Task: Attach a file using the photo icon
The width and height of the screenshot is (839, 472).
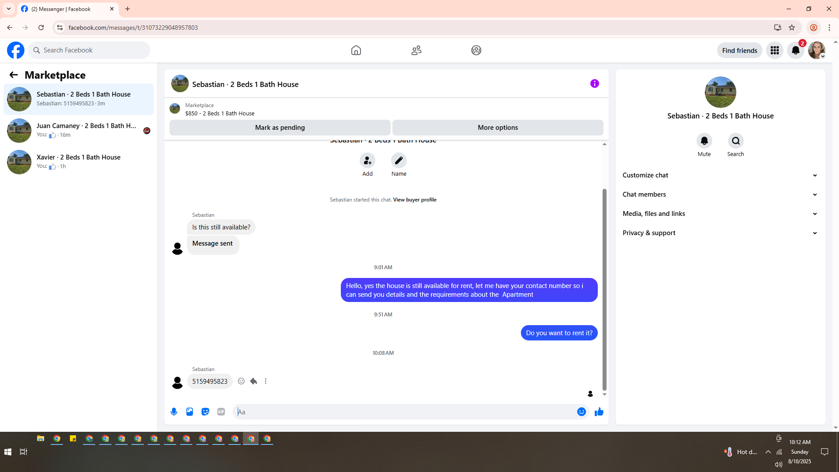Action: (x=190, y=412)
